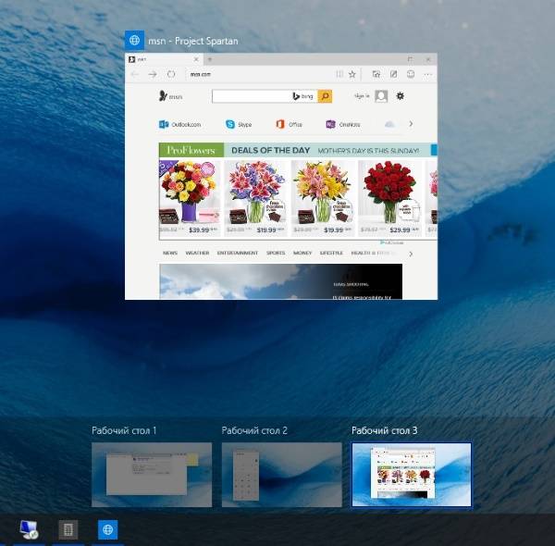This screenshot has height=546, width=555.
Task: Open the LIFESTYLE category
Action: coord(331,253)
